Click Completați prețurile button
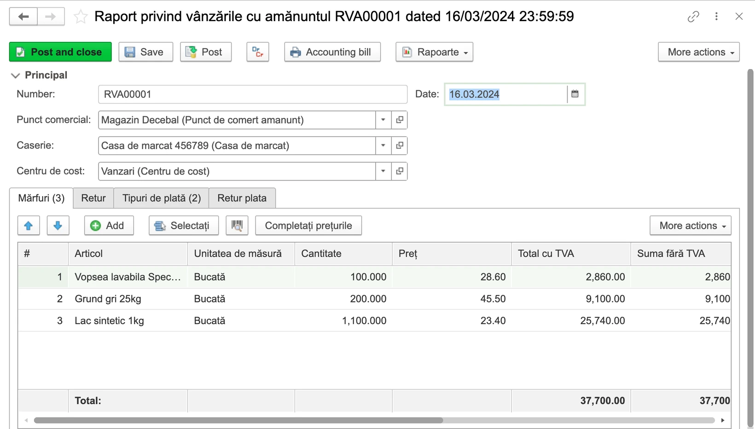The image size is (755, 429). click(308, 226)
